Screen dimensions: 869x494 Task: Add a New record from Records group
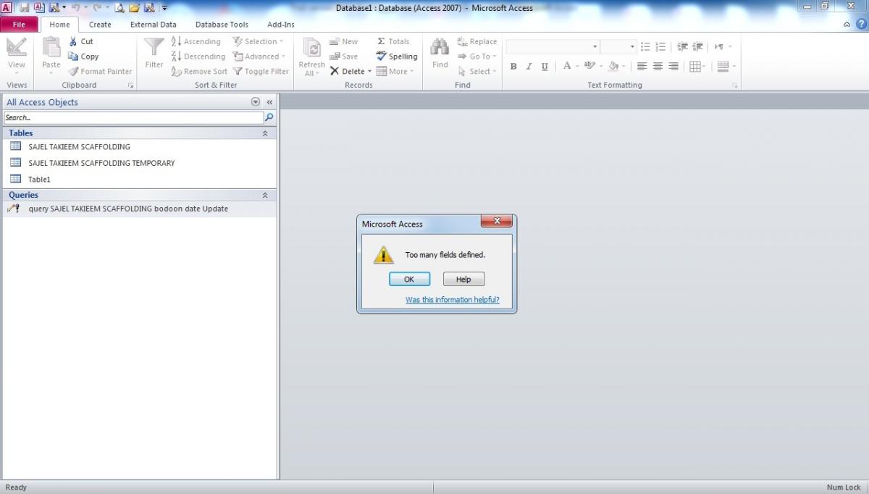[343, 41]
